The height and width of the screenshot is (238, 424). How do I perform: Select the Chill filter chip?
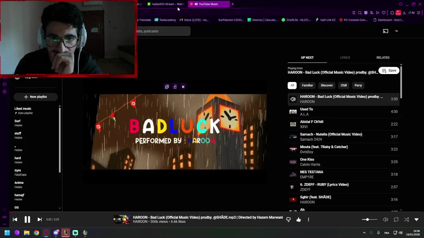point(344,85)
